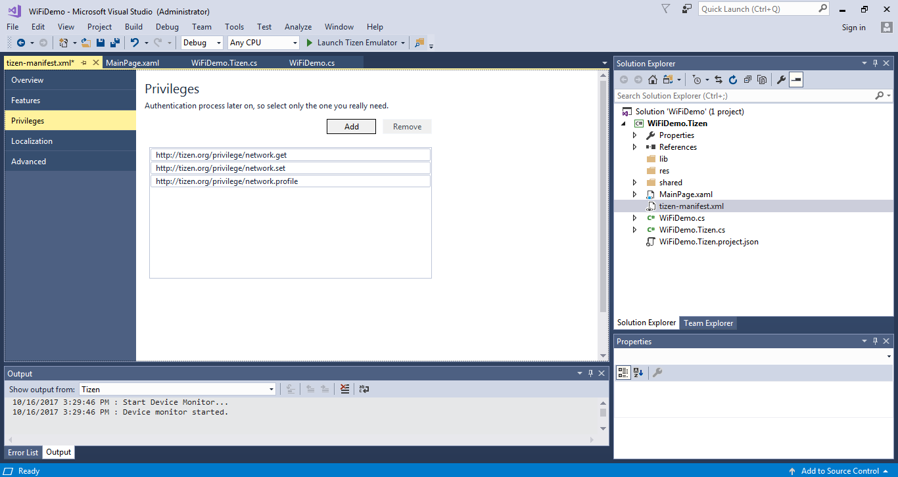The height and width of the screenshot is (477, 898).
Task: Click Collapse All icon in Solution Explorer
Action: [x=747, y=80]
